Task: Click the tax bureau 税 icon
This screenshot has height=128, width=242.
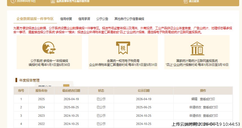Action: click(x=123, y=48)
